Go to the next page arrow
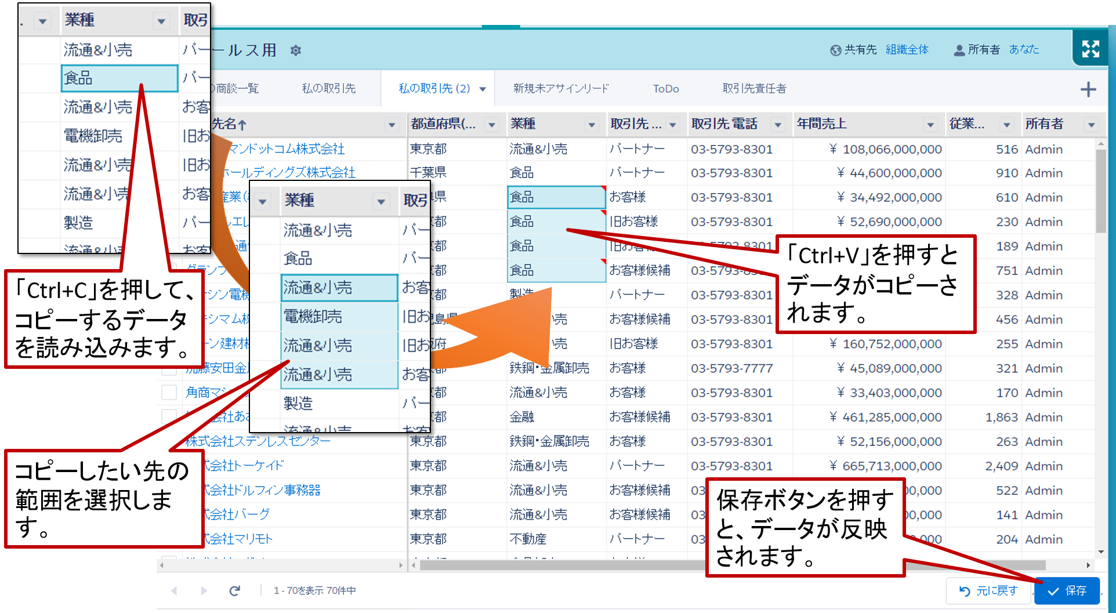 point(204,590)
